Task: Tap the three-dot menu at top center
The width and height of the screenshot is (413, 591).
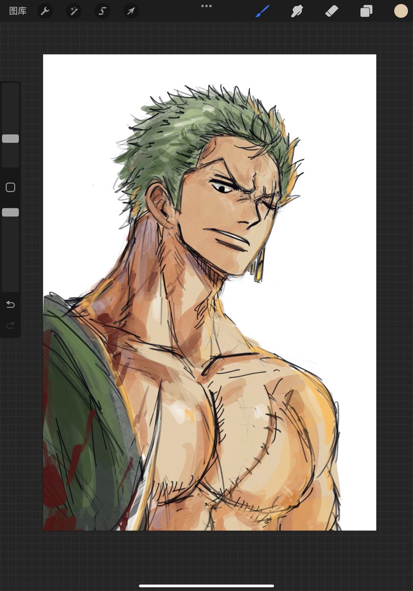Action: pyautogui.click(x=206, y=6)
